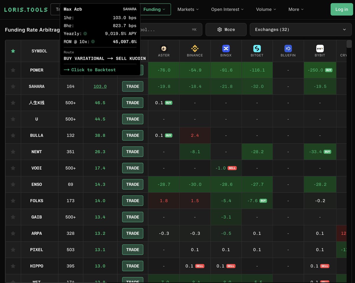Click the 2.4 Binance cell for BULLA

coord(195,135)
